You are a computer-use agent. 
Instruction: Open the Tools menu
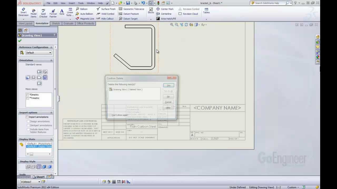[81, 3]
